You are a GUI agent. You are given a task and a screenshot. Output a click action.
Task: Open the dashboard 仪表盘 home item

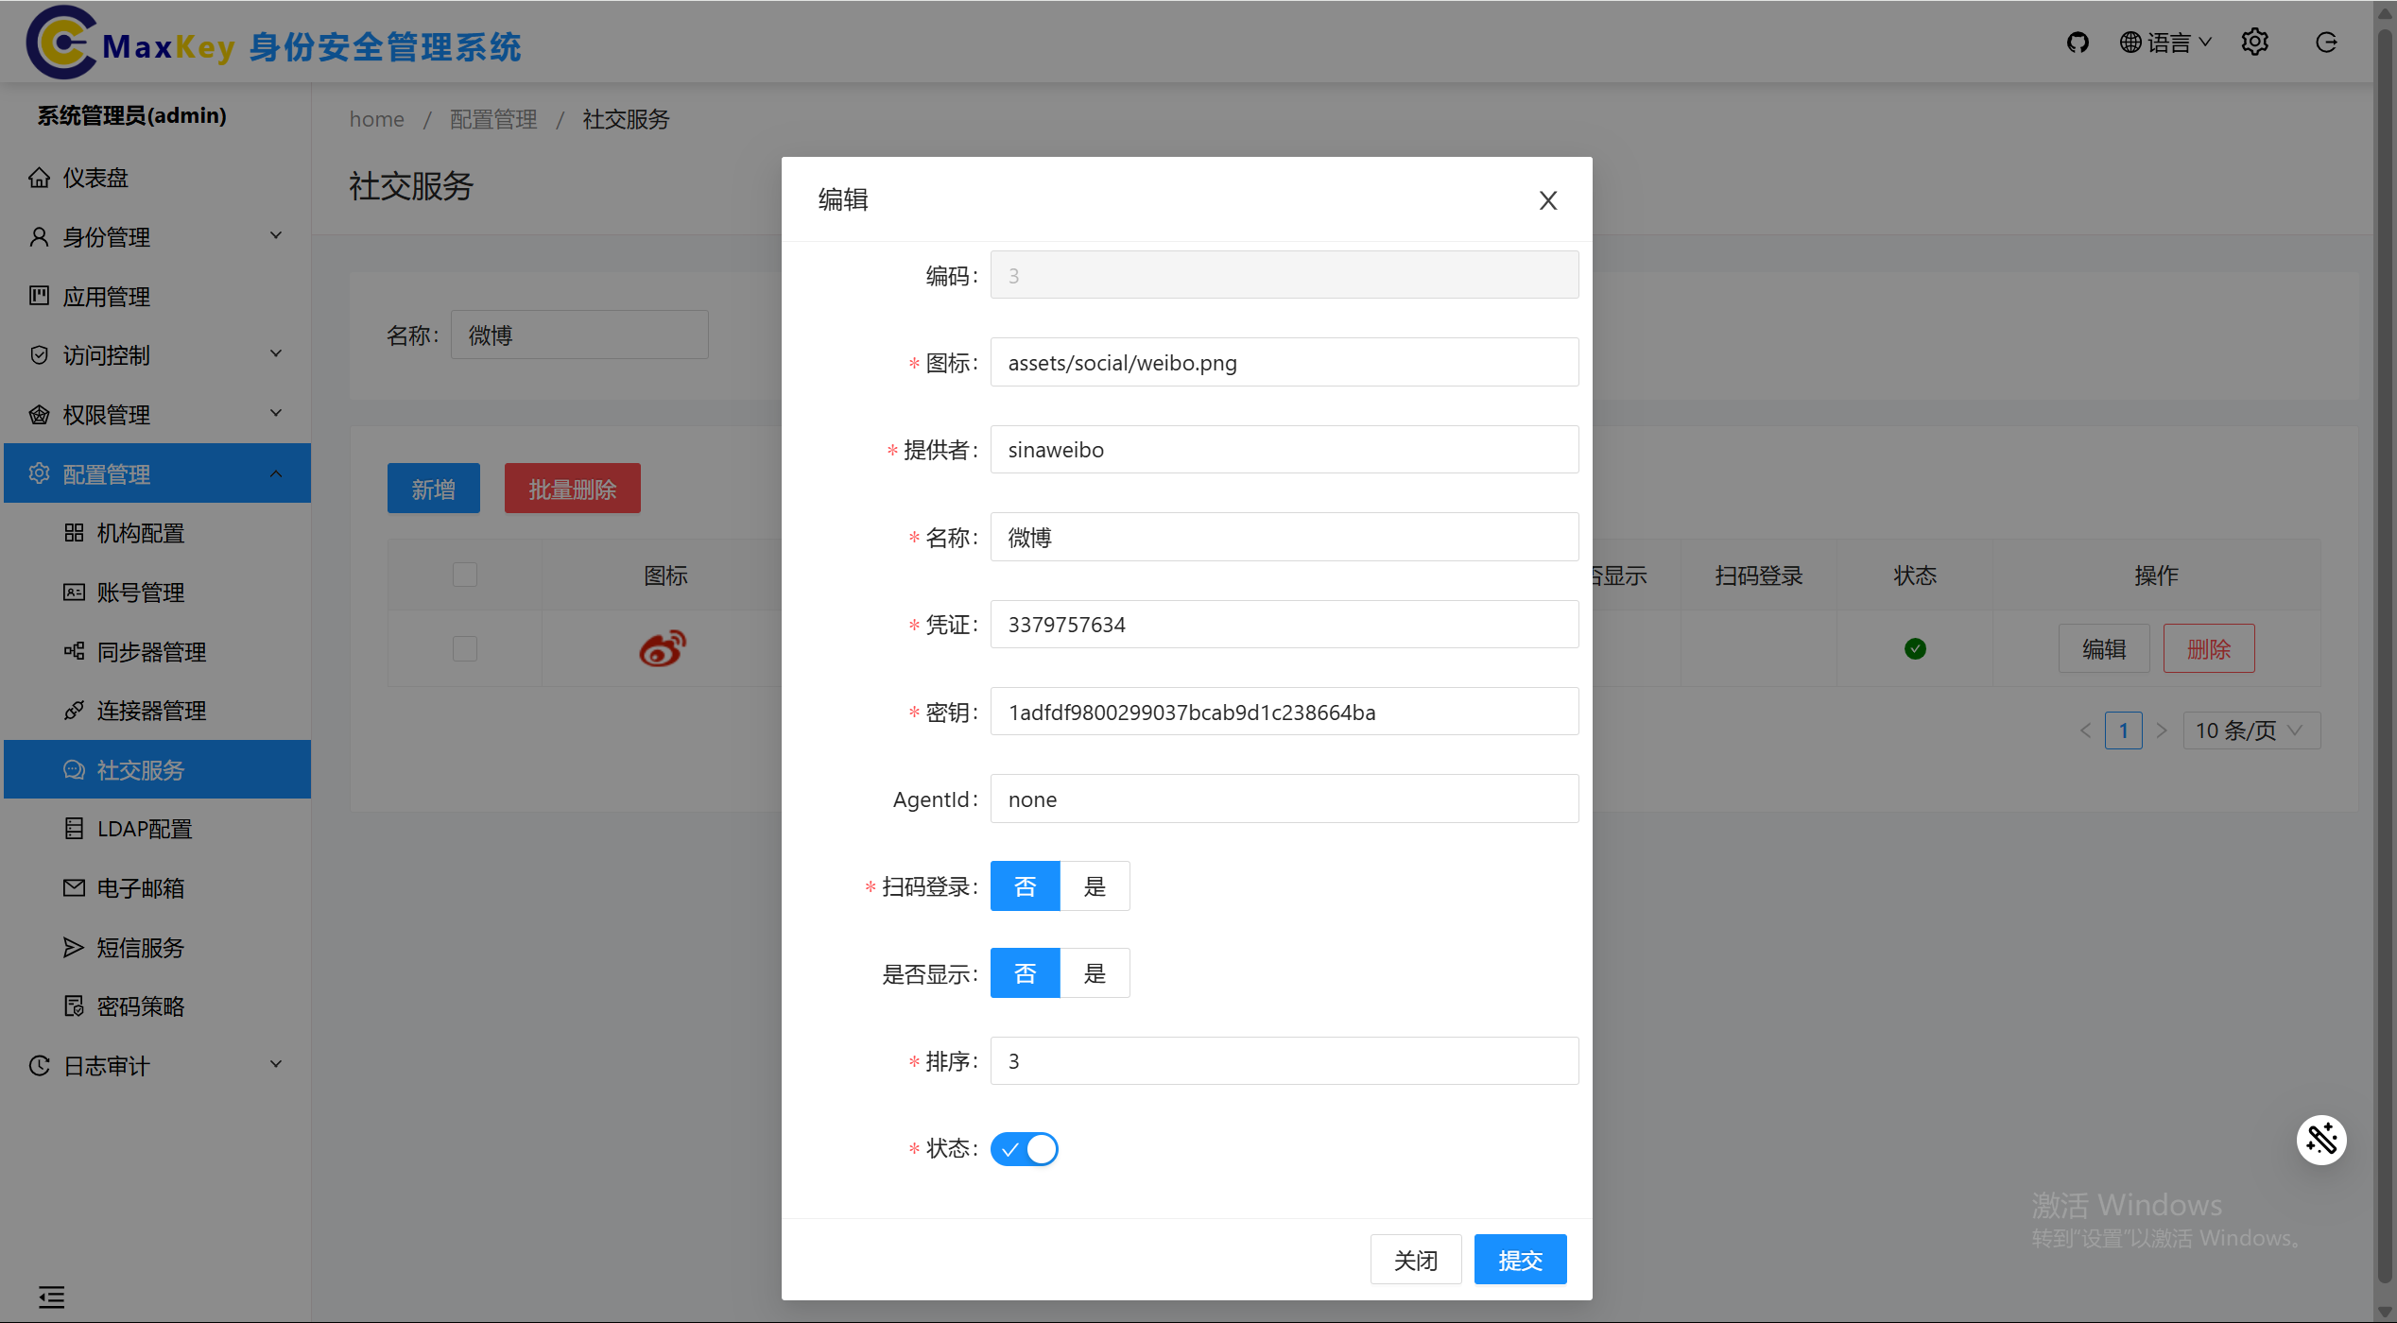point(95,178)
